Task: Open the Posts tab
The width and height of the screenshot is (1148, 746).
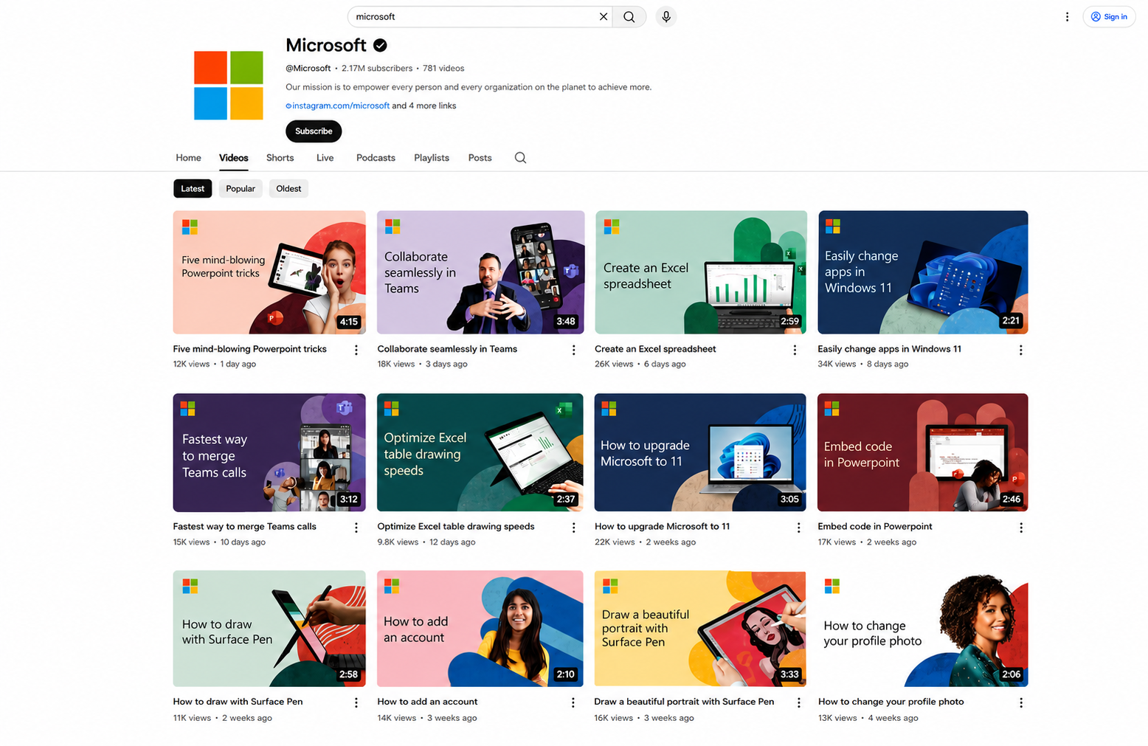Action: point(480,158)
